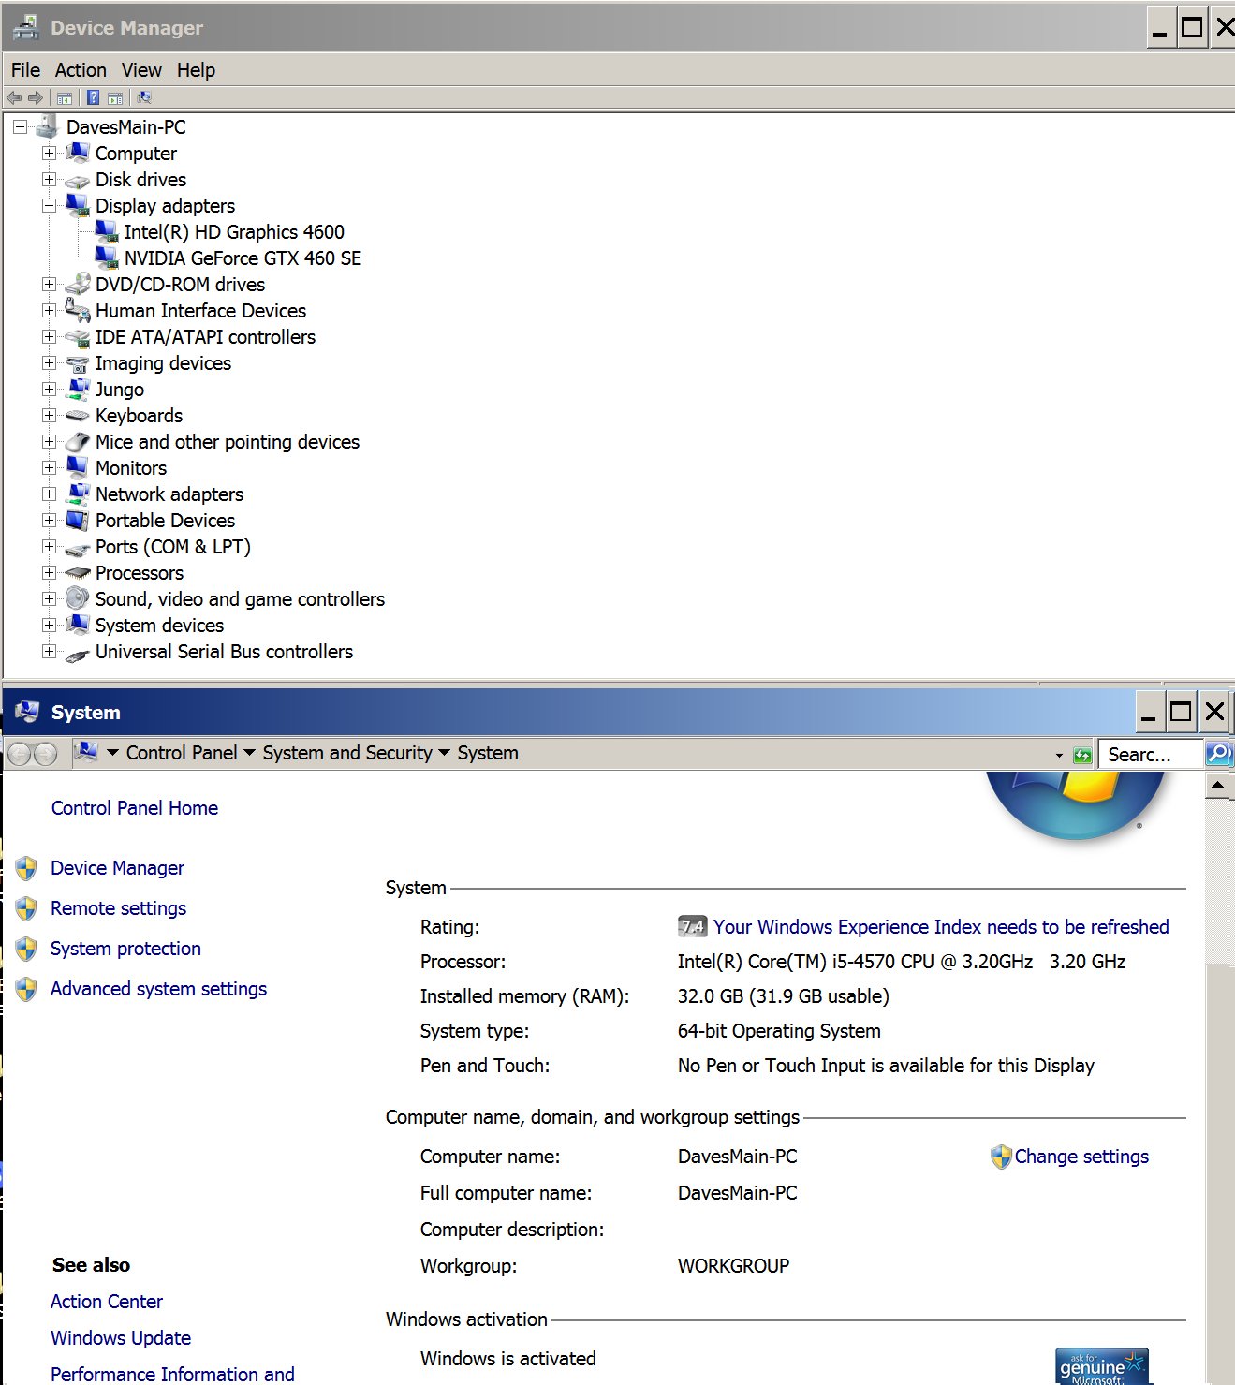Select the NVIDIA GeForce GTX 460 SE device
This screenshot has width=1235, height=1385.
tap(242, 258)
